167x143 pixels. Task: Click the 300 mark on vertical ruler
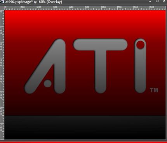click(x=1, y=62)
